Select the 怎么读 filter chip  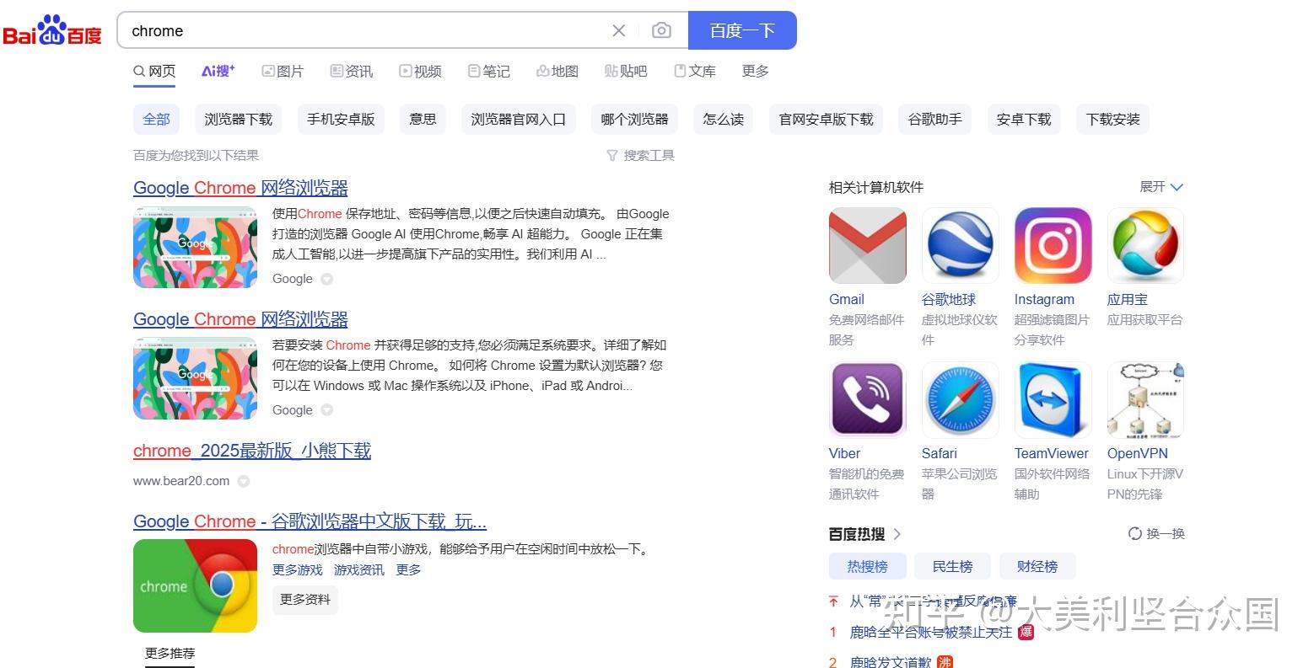click(724, 119)
